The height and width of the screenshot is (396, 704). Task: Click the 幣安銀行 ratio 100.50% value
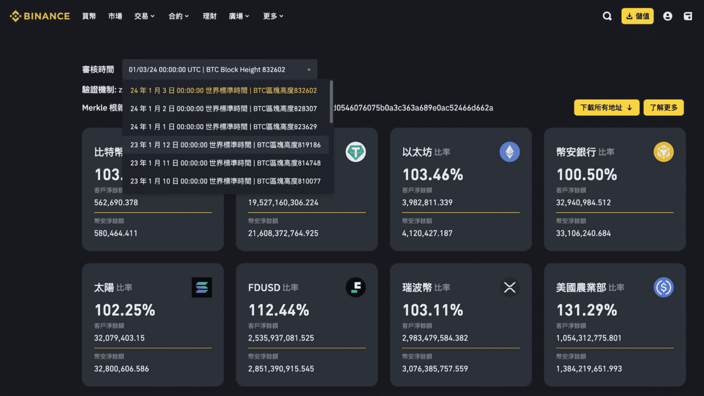click(587, 174)
